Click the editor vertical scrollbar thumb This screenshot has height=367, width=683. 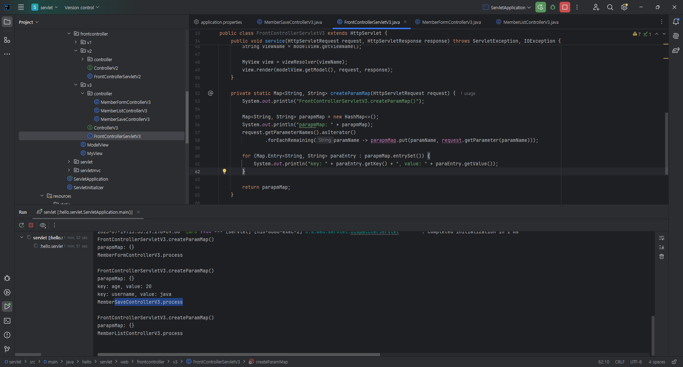click(666, 144)
